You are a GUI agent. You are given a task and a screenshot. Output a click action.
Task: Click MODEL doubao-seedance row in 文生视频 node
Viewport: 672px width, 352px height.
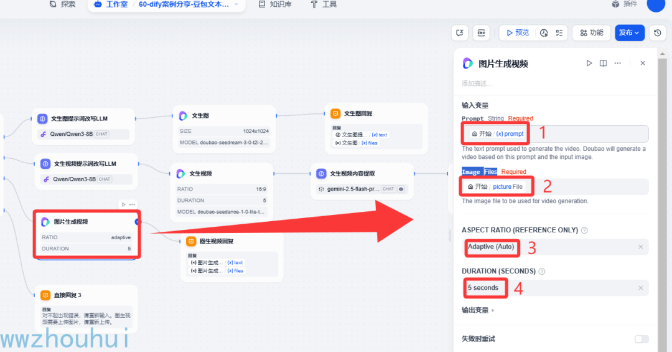tap(222, 212)
